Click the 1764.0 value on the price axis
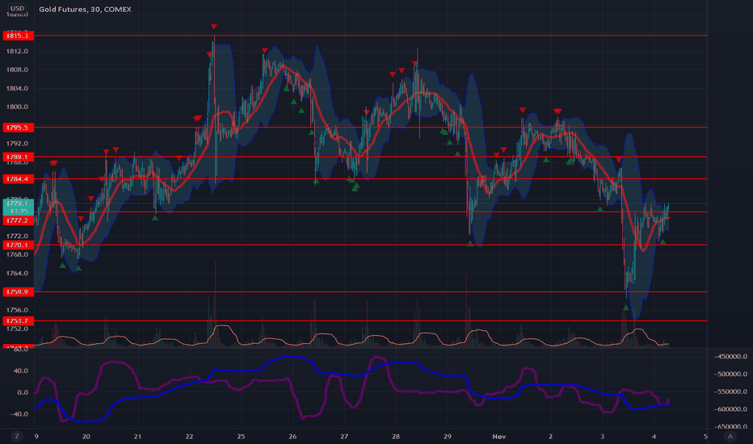This screenshot has height=444, width=753. pos(17,273)
